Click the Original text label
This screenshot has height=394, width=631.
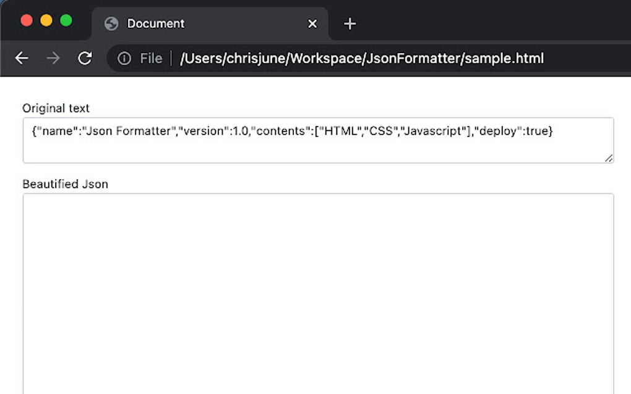click(x=56, y=108)
